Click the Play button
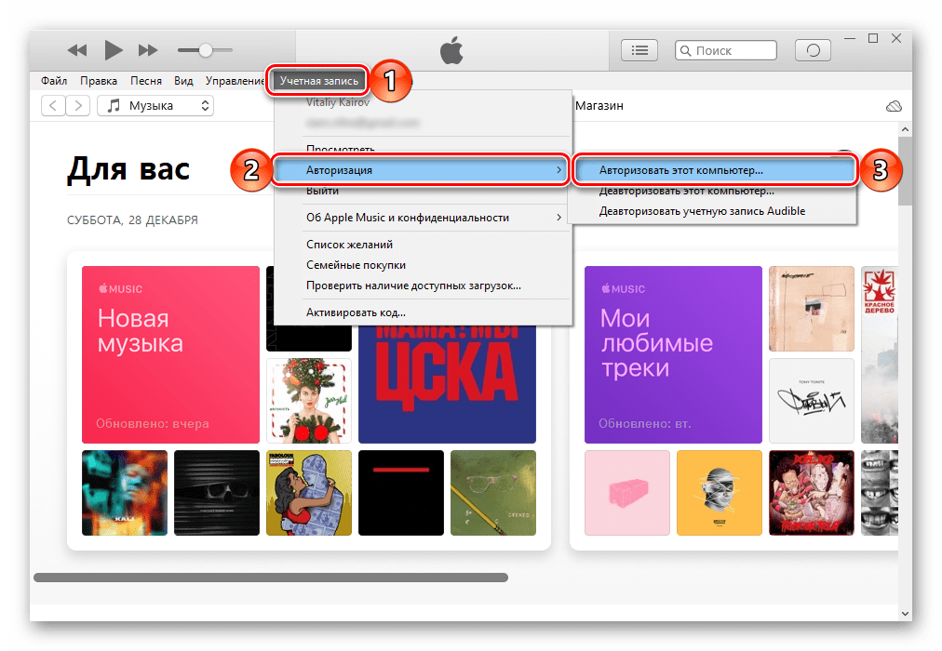Screen dimensions: 942x651 pos(114,50)
